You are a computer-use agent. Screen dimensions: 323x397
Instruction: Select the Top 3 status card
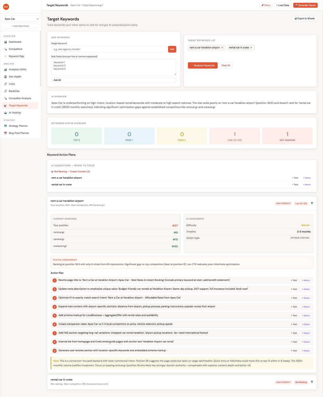tap(77, 136)
